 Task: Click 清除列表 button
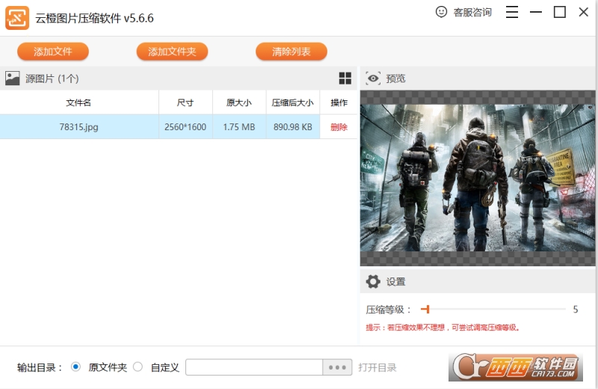pos(292,52)
